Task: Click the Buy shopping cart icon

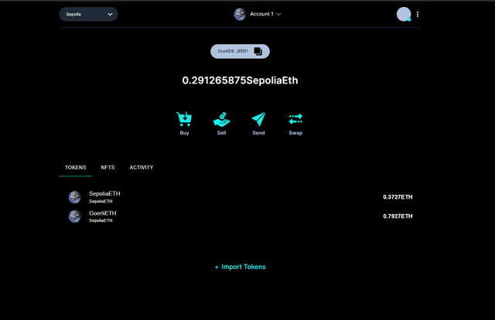Action: [184, 119]
